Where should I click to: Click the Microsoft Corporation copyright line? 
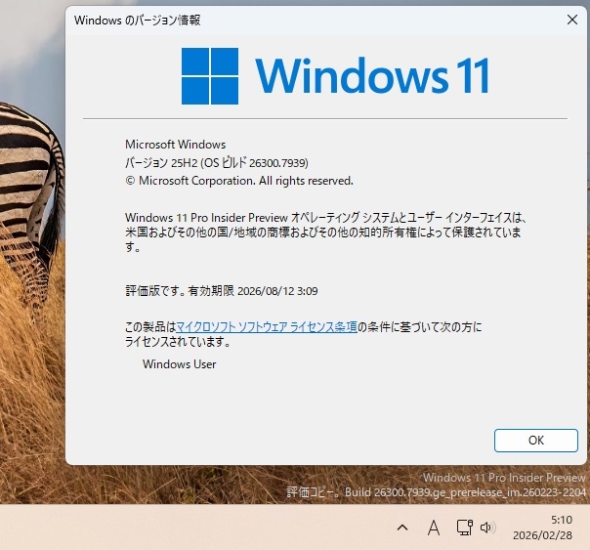click(x=239, y=181)
